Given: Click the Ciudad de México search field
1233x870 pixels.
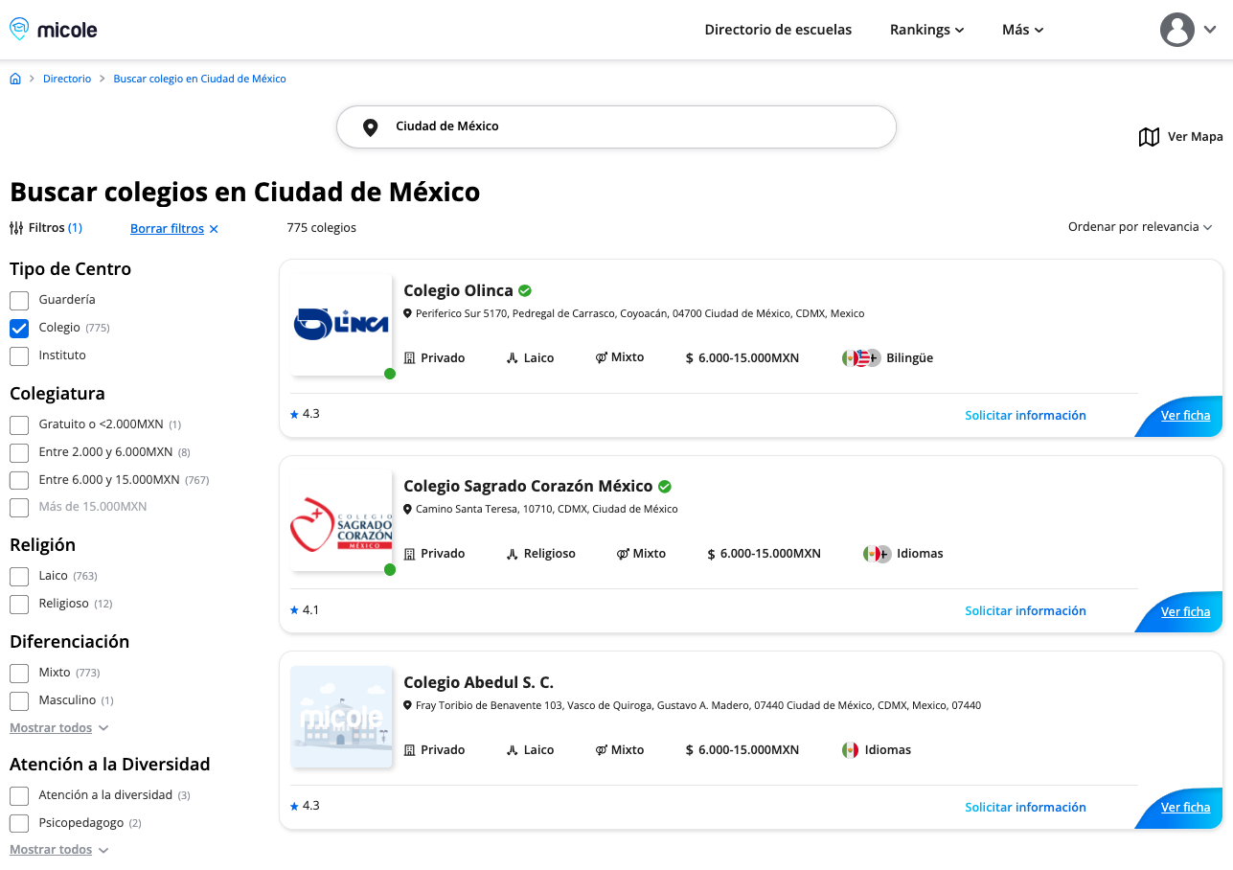Looking at the screenshot, I should pos(616,126).
